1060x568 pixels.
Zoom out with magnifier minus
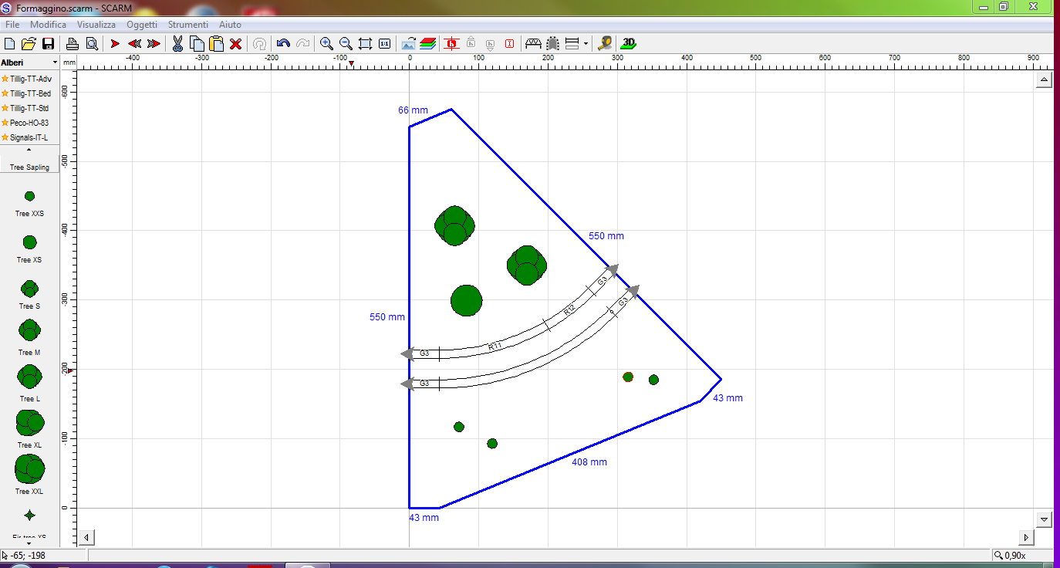[346, 44]
